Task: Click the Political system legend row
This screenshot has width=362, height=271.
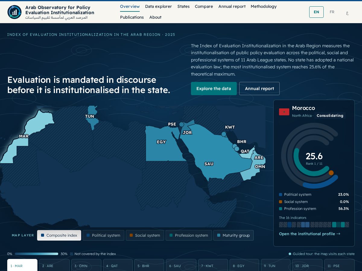Action: [314, 195]
